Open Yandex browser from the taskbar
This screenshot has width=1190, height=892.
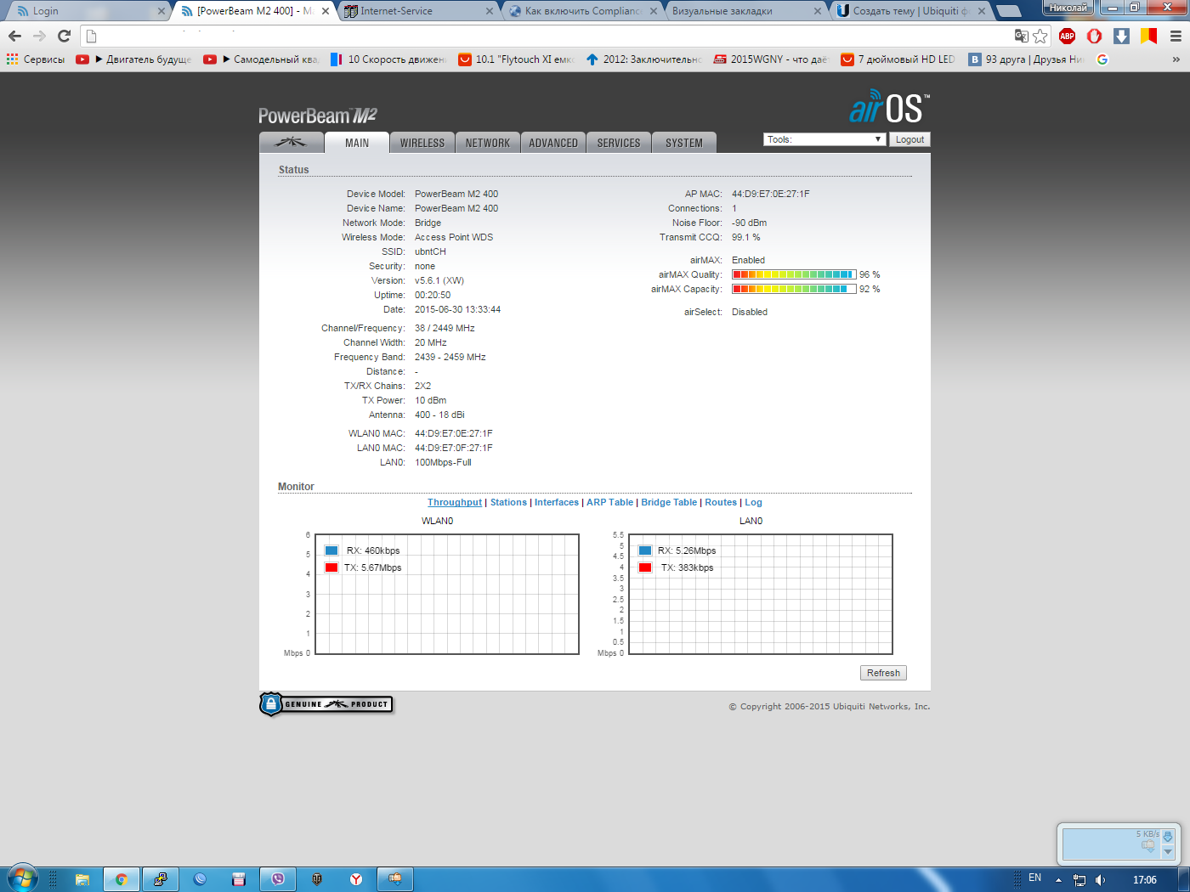pyautogui.click(x=356, y=879)
